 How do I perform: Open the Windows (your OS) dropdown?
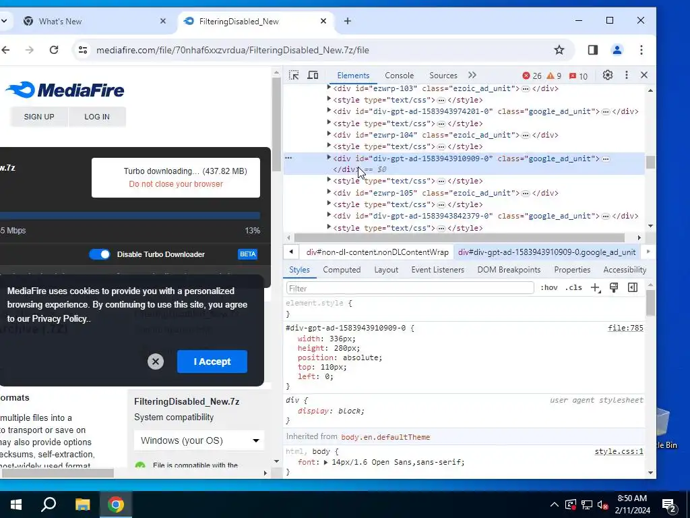click(x=199, y=440)
